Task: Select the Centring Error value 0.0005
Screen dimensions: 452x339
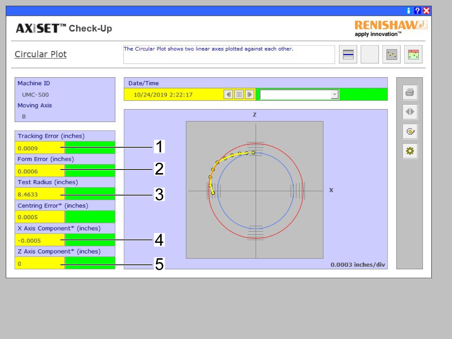Action: 28,217
